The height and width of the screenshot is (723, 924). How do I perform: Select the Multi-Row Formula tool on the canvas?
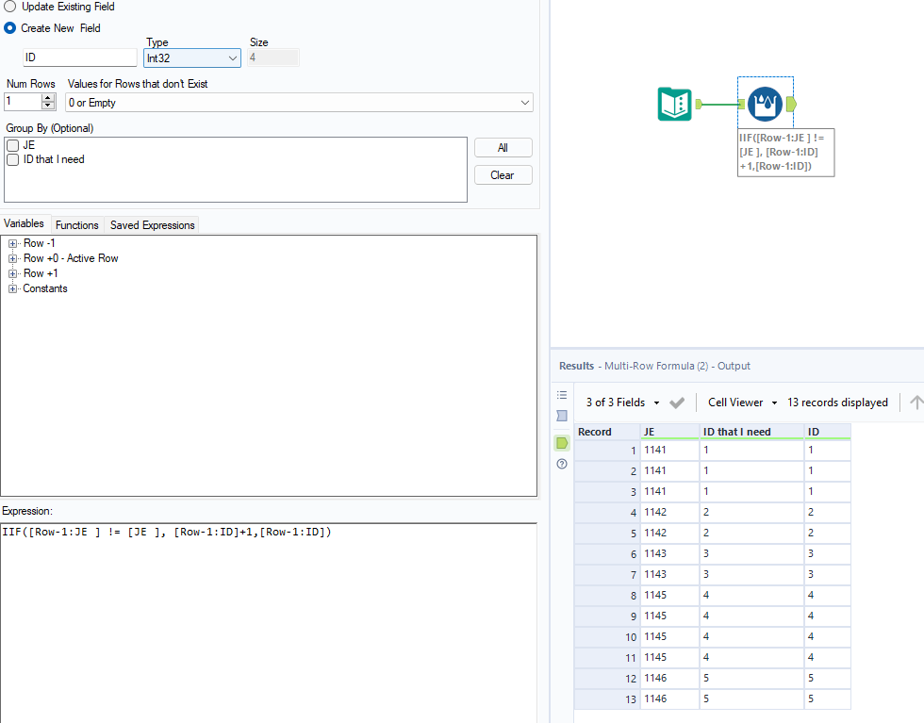pyautogui.click(x=765, y=104)
